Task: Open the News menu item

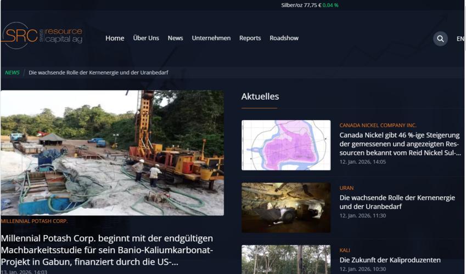Action: pyautogui.click(x=175, y=38)
